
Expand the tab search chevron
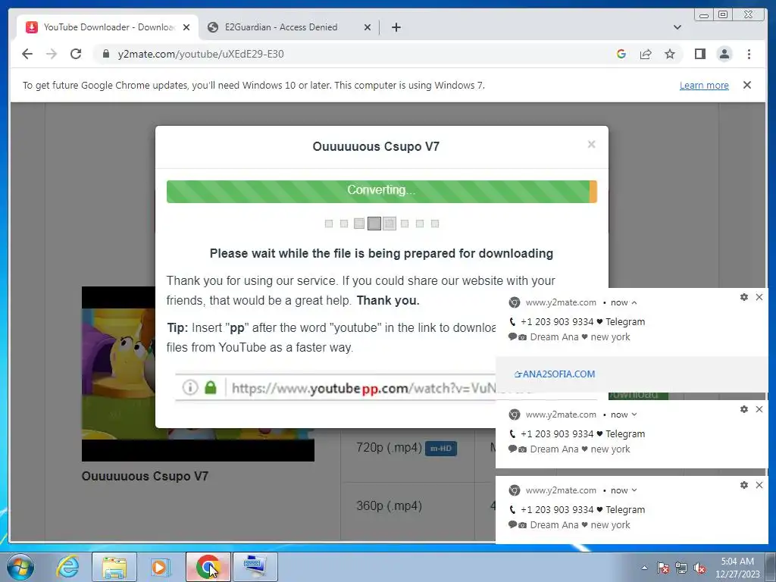pos(677,27)
